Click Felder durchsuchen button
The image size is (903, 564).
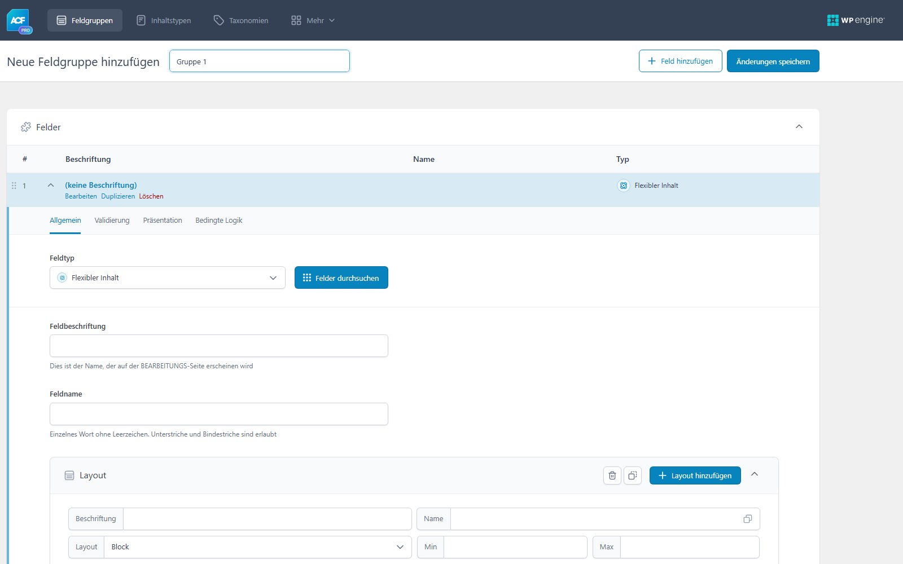341,277
